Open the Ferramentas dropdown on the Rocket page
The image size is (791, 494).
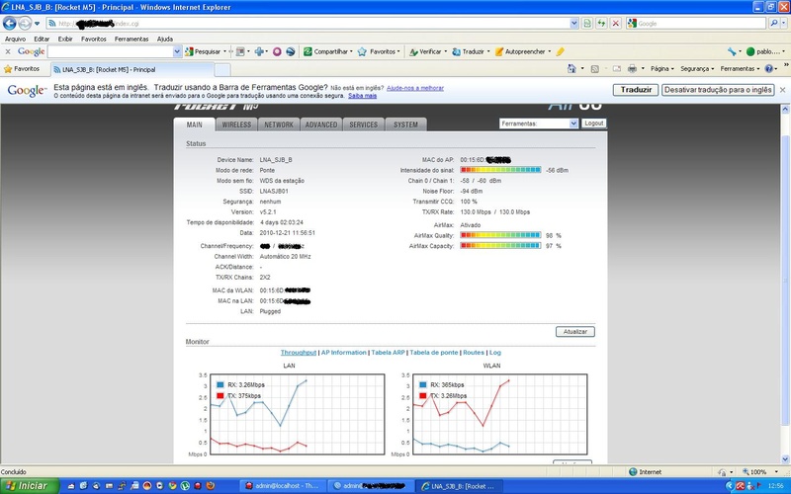[539, 123]
